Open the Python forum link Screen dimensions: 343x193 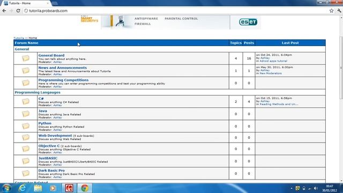[x=45, y=123]
